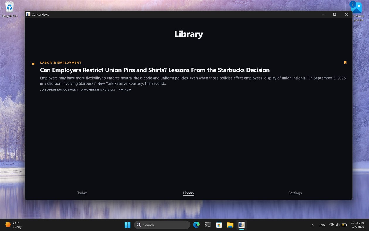Click the speaker volume icon in tray
The height and width of the screenshot is (231, 369).
337,225
